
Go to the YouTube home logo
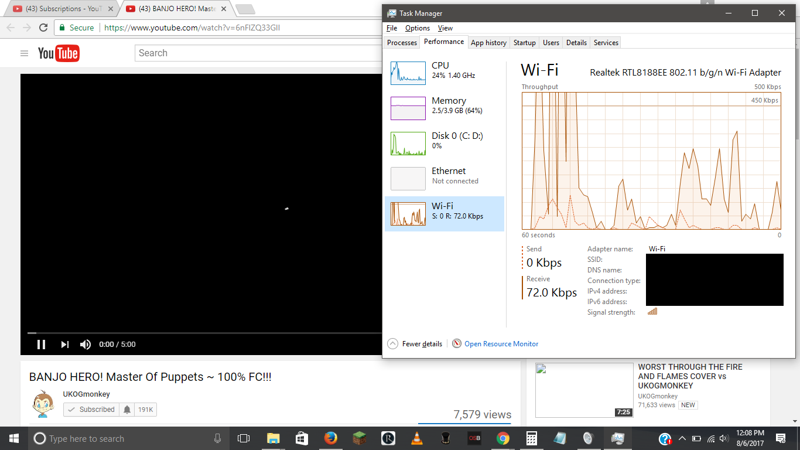click(x=59, y=53)
